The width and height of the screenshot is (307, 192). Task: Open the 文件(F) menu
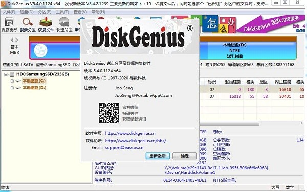(x=9, y=12)
